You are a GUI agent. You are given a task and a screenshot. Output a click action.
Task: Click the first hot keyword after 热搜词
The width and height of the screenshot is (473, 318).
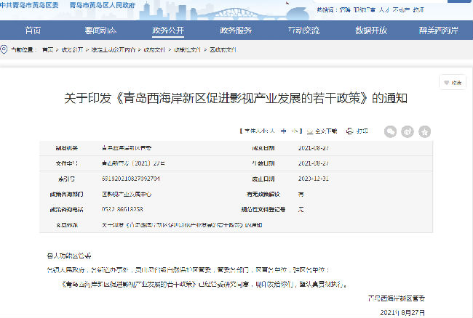click(345, 9)
